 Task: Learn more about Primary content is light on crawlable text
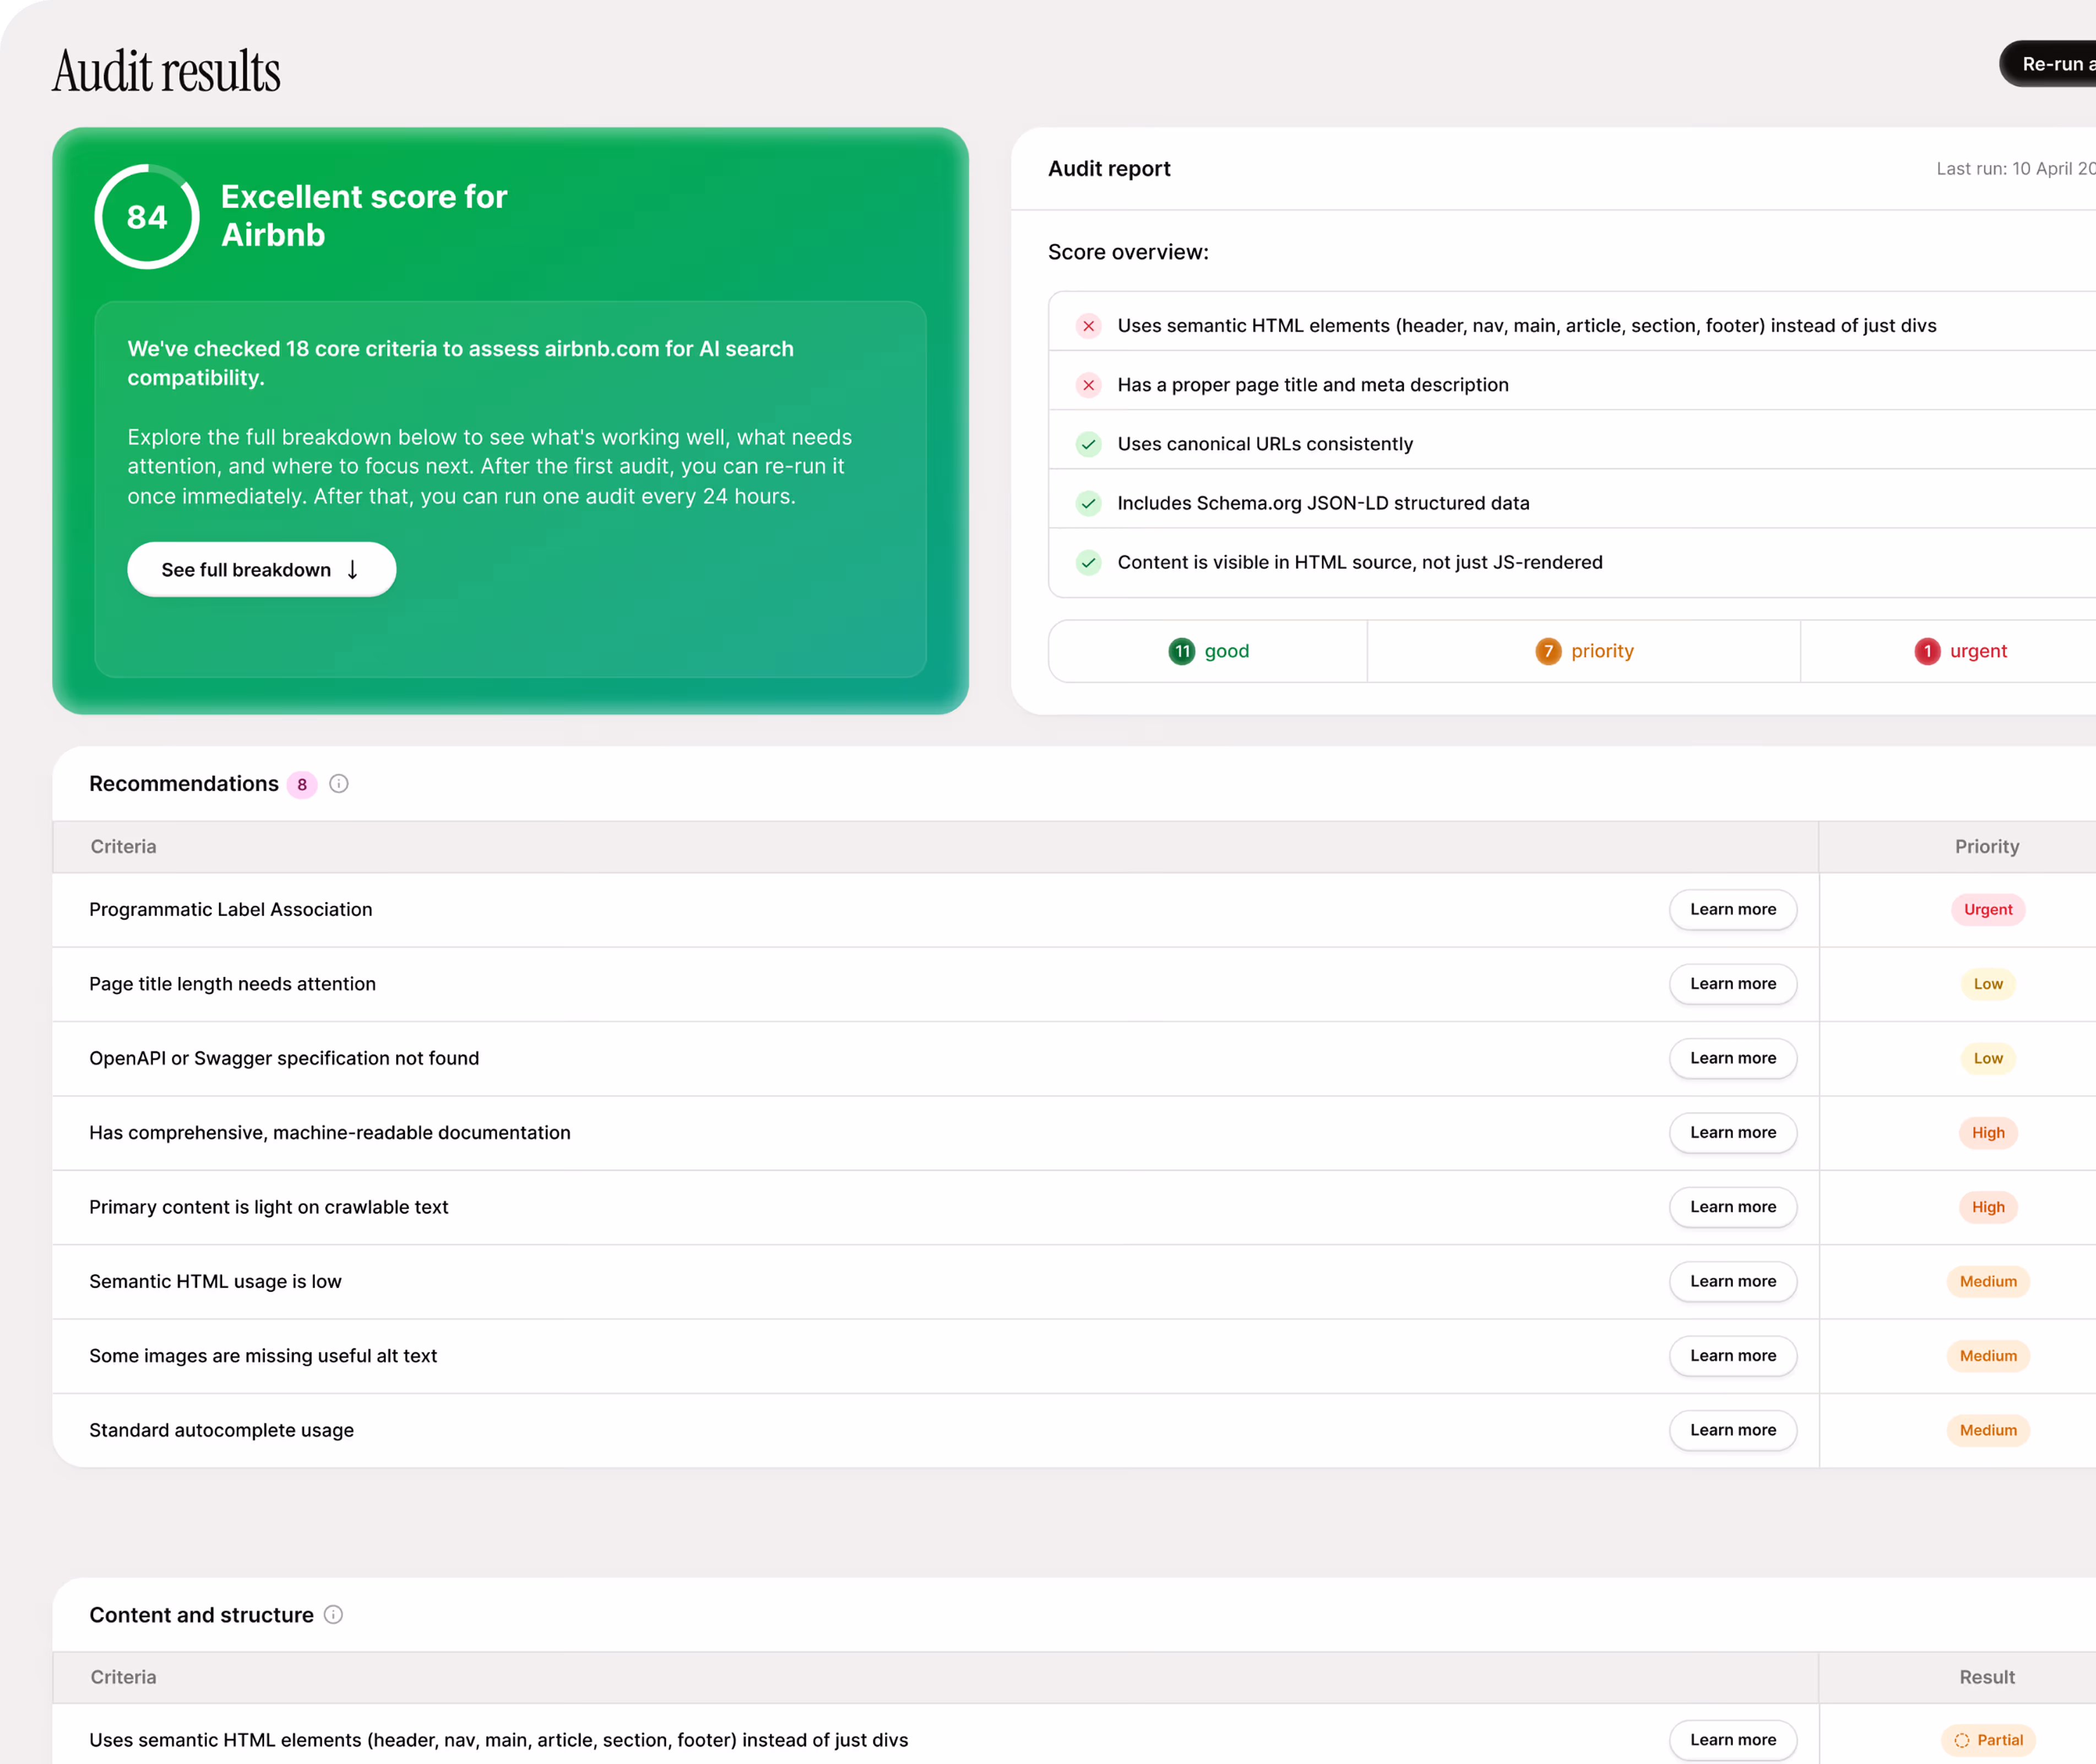click(1733, 1207)
